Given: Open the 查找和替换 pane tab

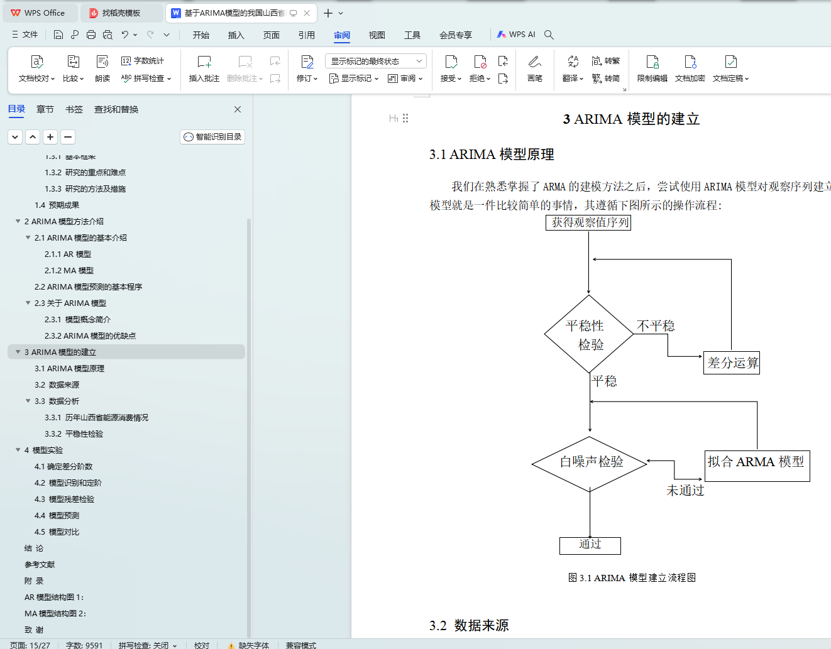Looking at the screenshot, I should point(116,109).
